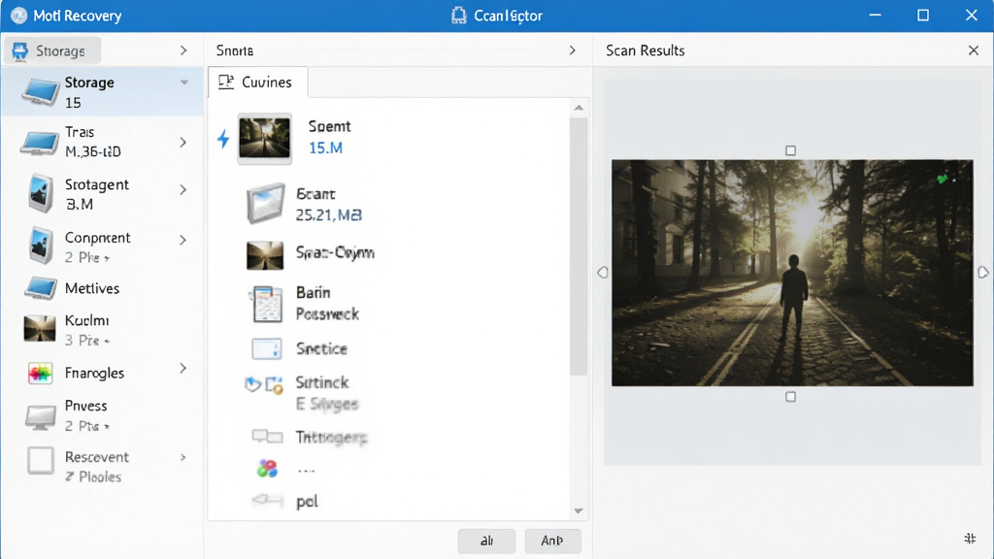Image resolution: width=994 pixels, height=559 pixels.
Task: Select the Pnvess monitor icon
Action: click(41, 418)
